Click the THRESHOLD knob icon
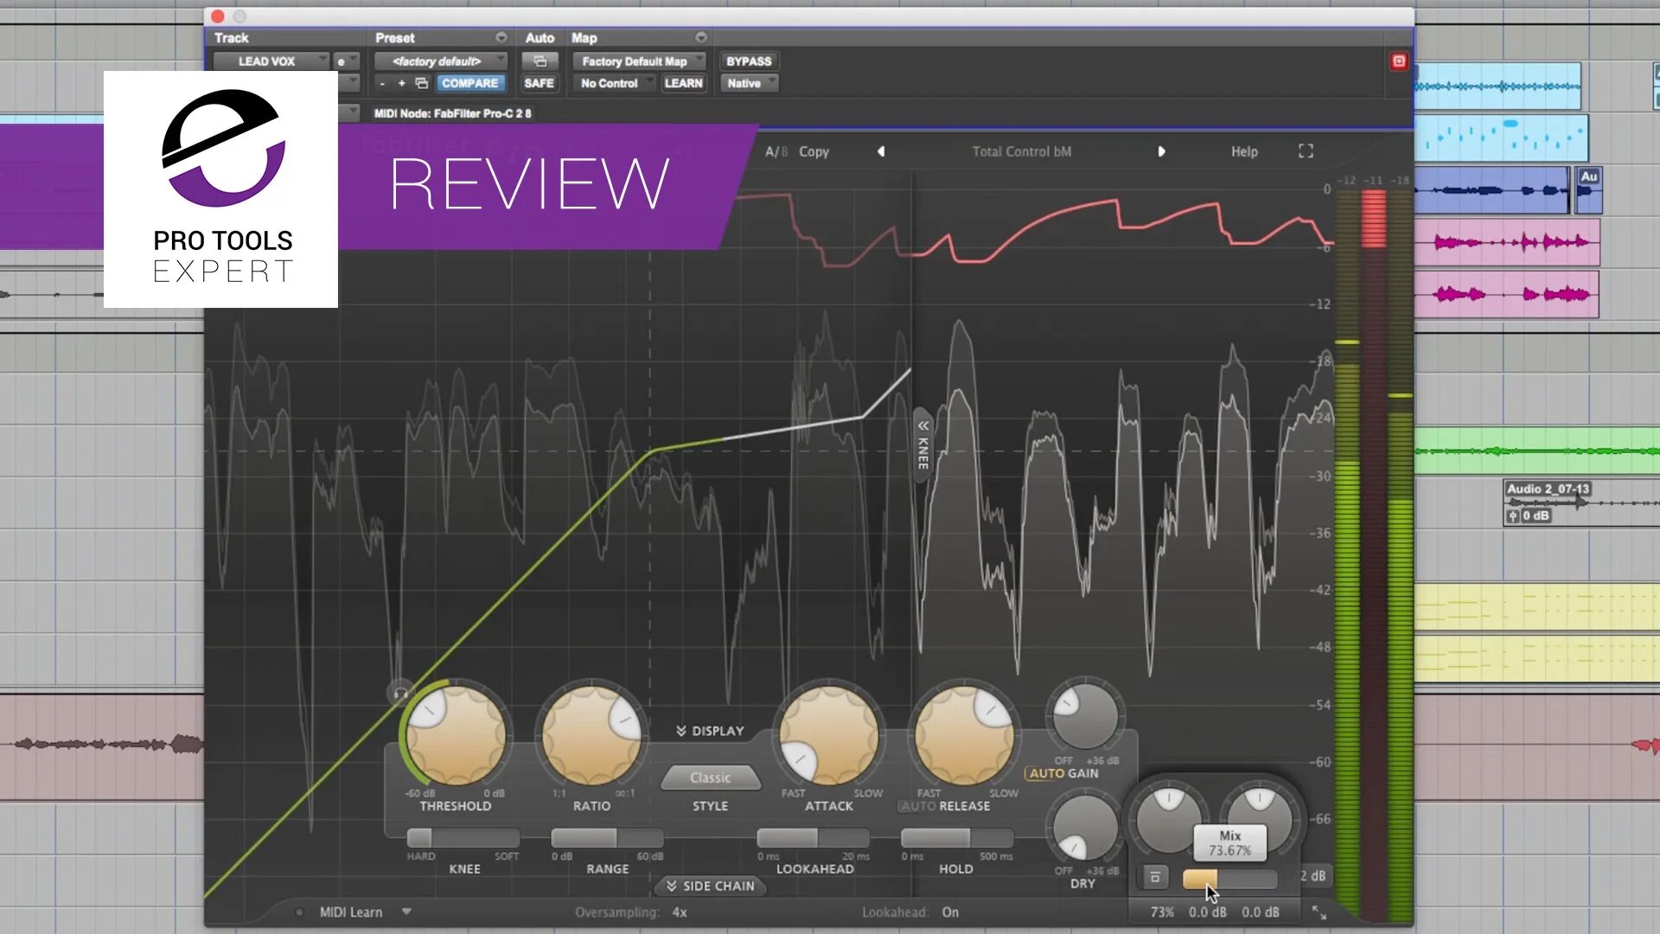The image size is (1660, 934). click(x=455, y=736)
